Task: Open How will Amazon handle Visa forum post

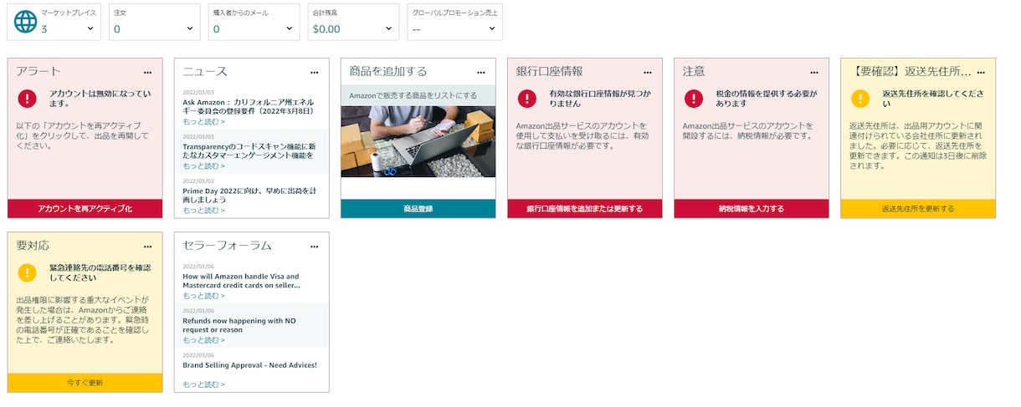Action: (x=241, y=281)
